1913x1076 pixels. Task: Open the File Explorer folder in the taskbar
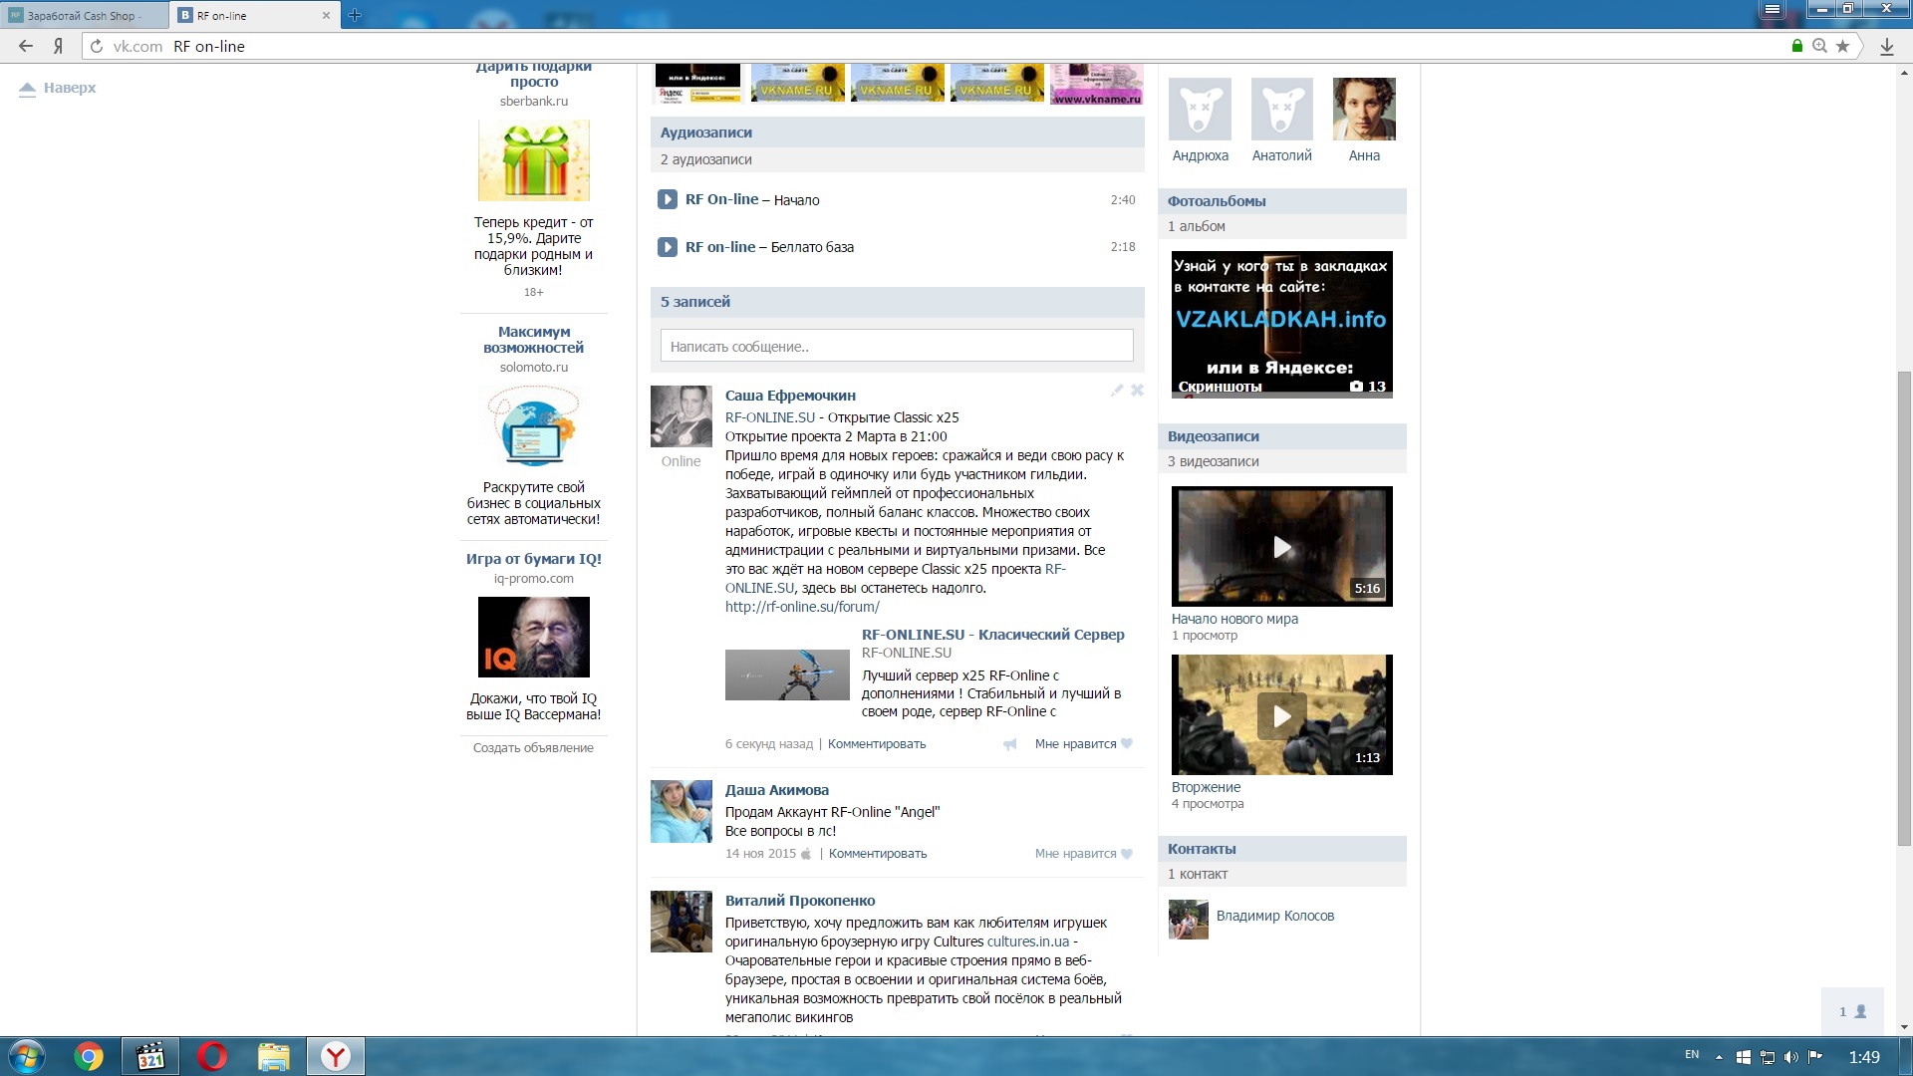(273, 1056)
